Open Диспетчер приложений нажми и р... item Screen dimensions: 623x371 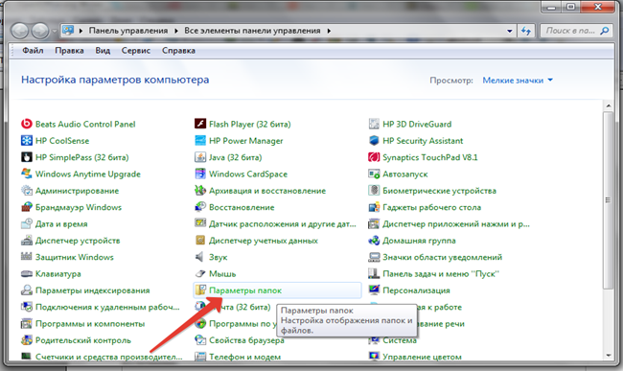click(x=456, y=224)
